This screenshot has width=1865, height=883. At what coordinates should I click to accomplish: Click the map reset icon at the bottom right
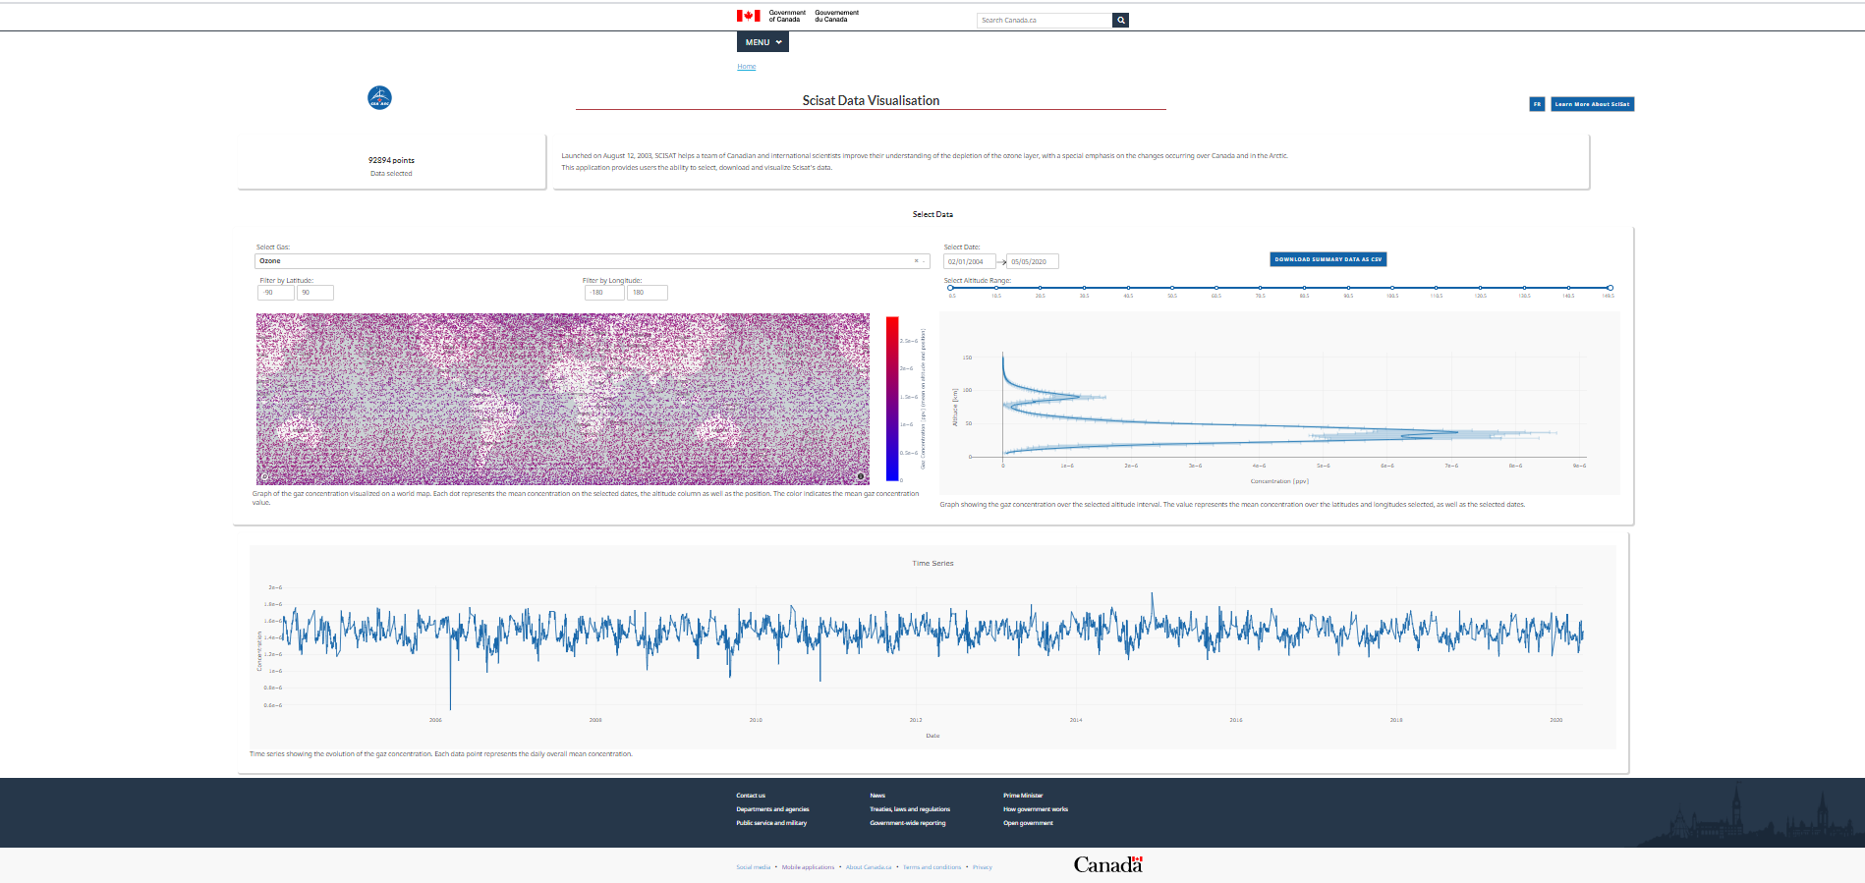click(861, 476)
